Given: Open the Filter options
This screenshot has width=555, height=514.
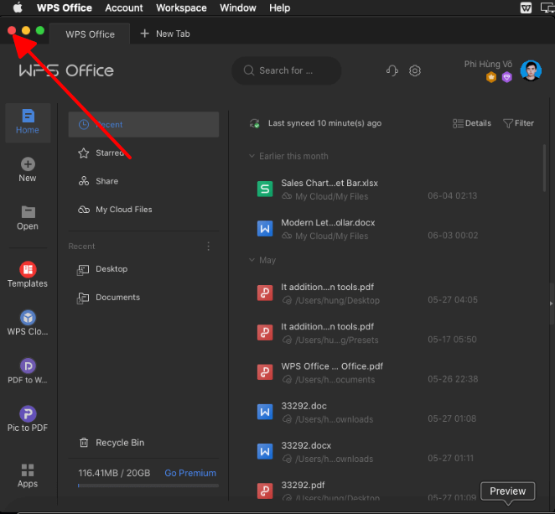Looking at the screenshot, I should pos(518,123).
